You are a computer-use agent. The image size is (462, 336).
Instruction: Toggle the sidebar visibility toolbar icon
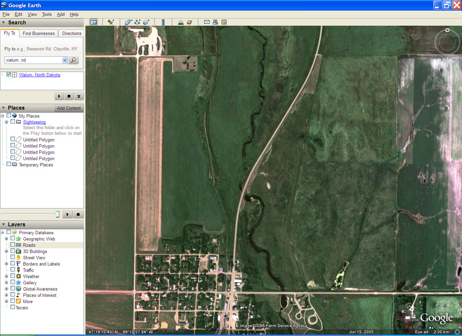(94, 22)
